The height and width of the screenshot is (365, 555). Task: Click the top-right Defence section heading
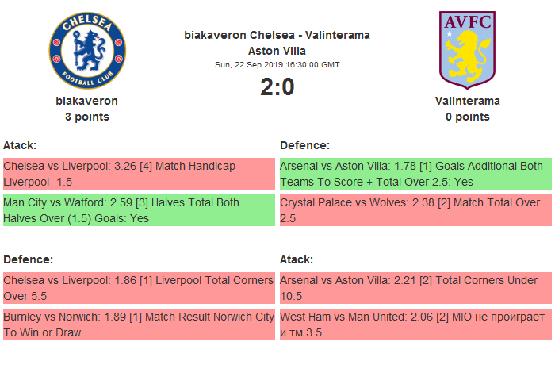tap(304, 145)
